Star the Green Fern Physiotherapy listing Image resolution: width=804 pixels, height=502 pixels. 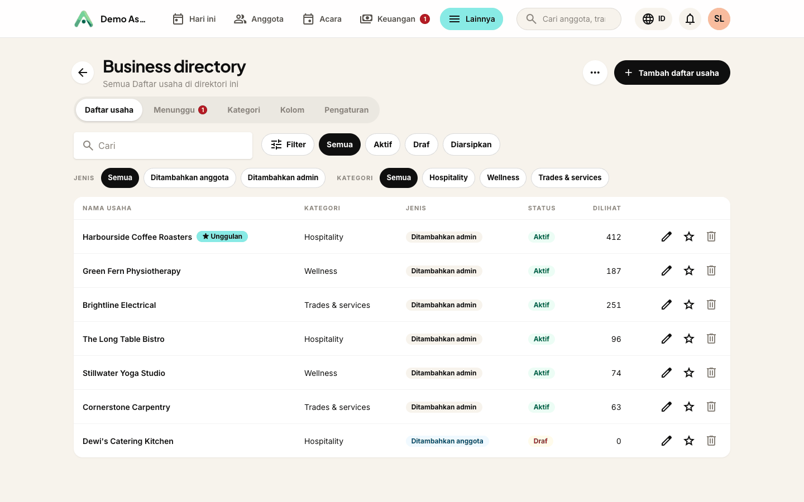coord(689,271)
